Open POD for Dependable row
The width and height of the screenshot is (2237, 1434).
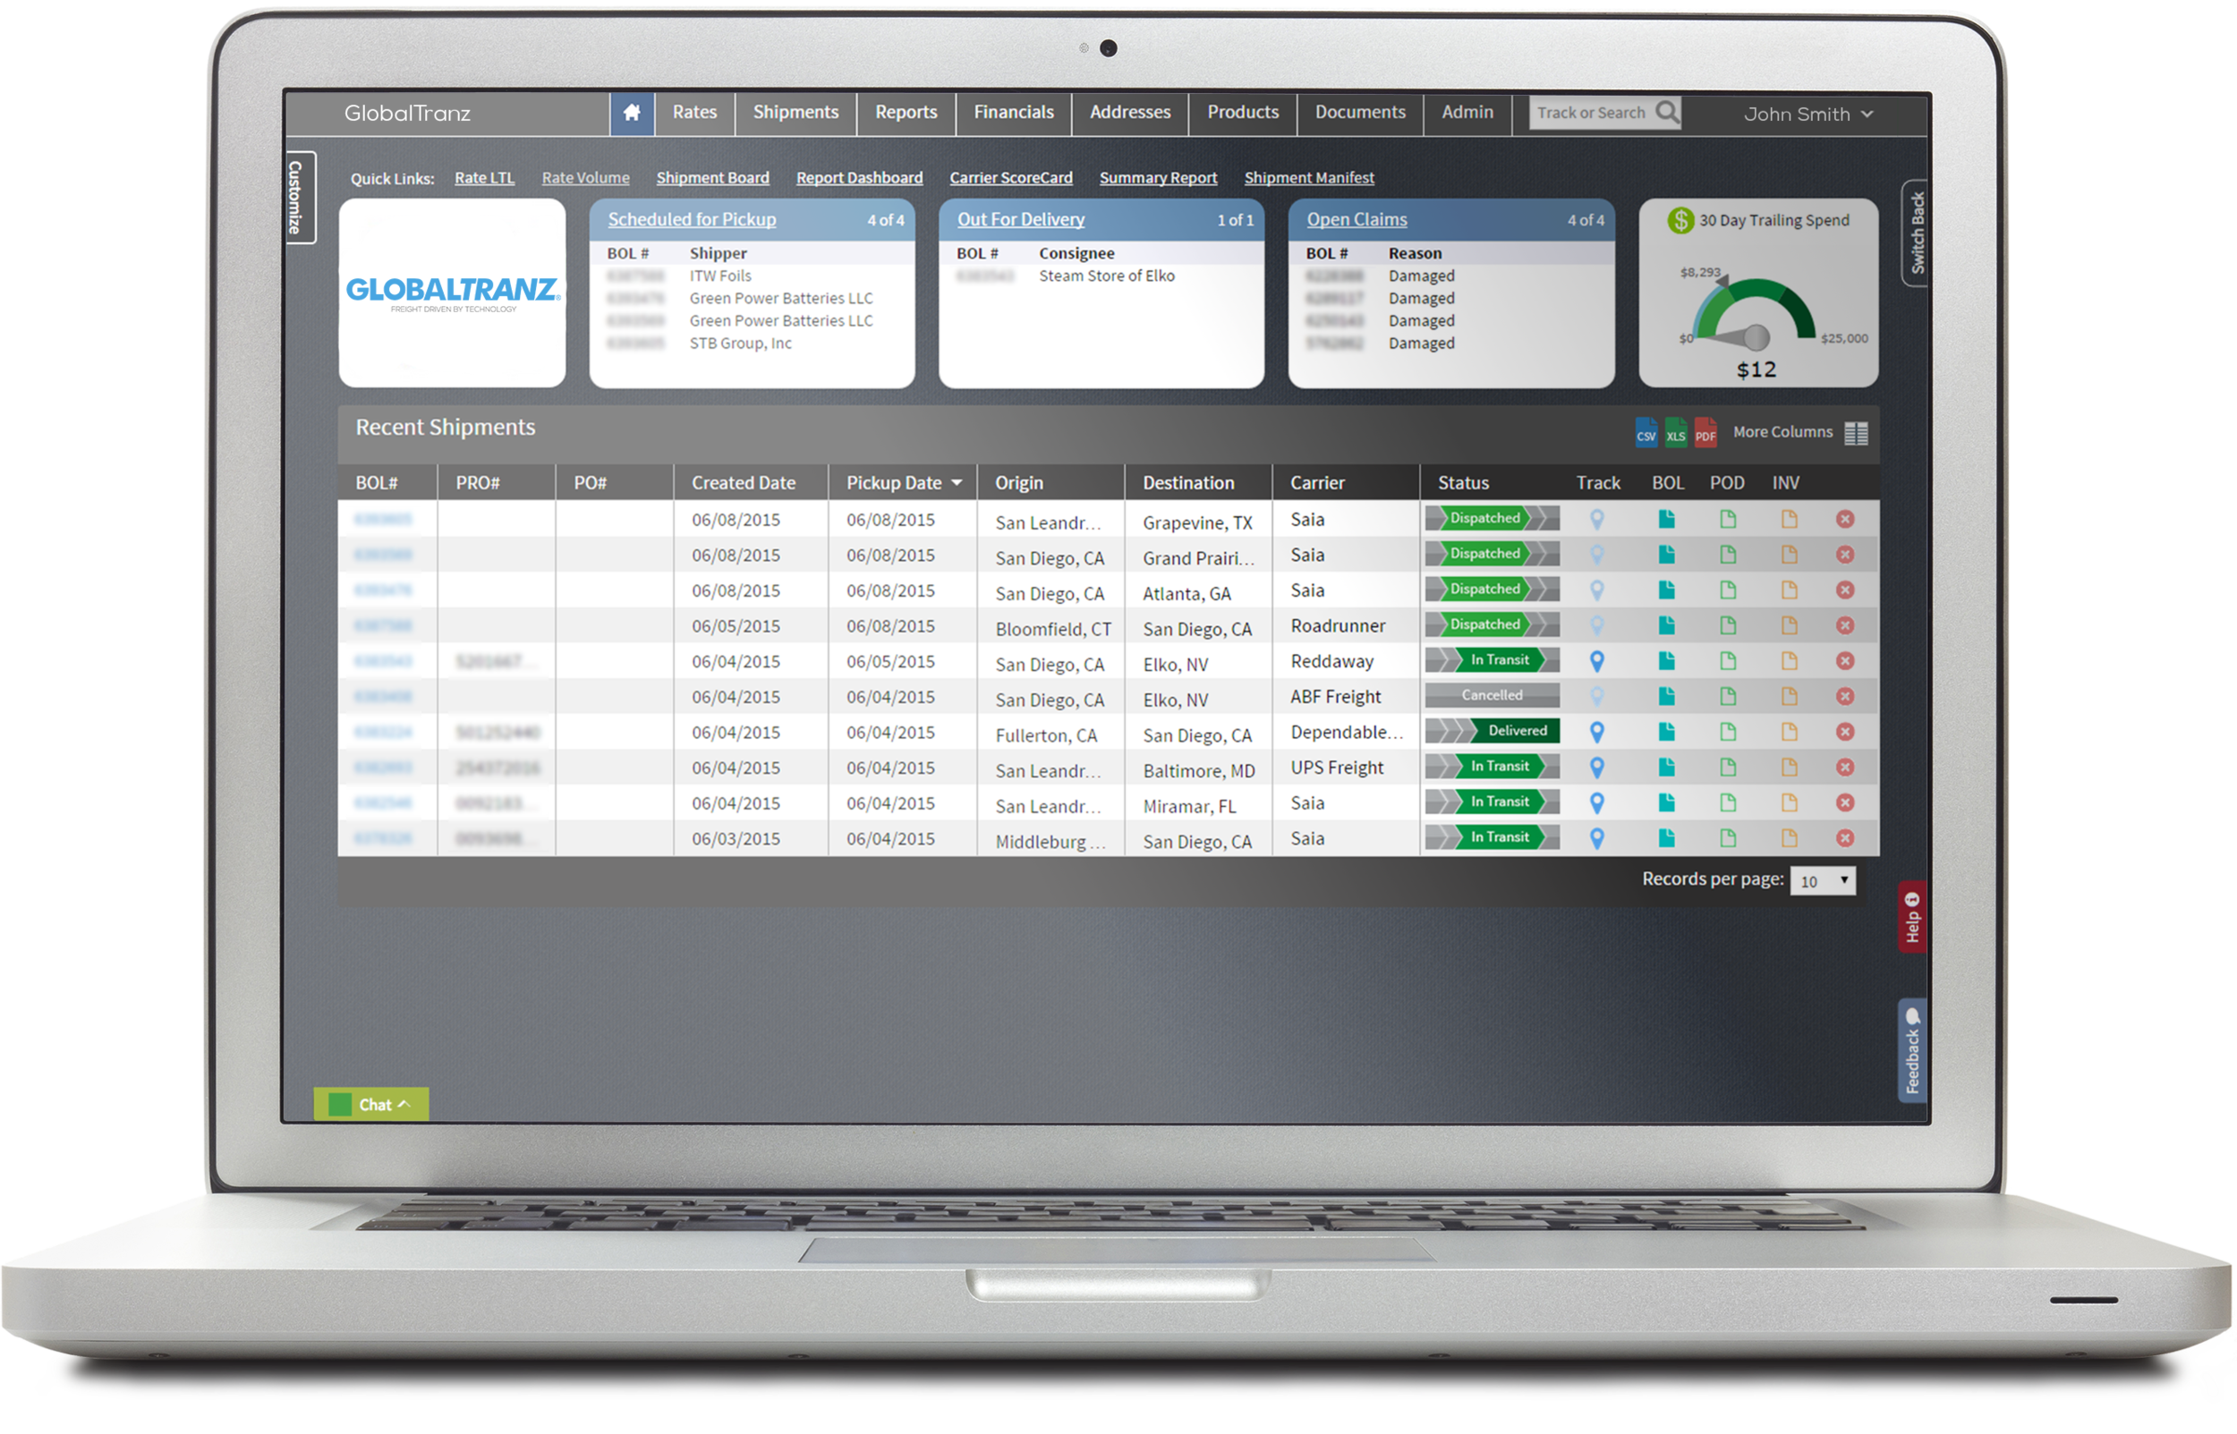tap(1728, 732)
